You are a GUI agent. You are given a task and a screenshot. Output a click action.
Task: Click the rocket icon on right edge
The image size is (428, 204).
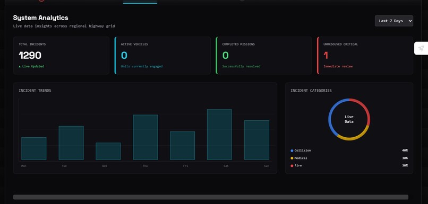pyautogui.click(x=421, y=48)
